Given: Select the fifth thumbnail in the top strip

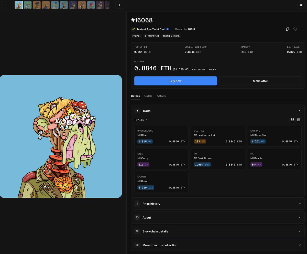Looking at the screenshot, I should (55, 5).
